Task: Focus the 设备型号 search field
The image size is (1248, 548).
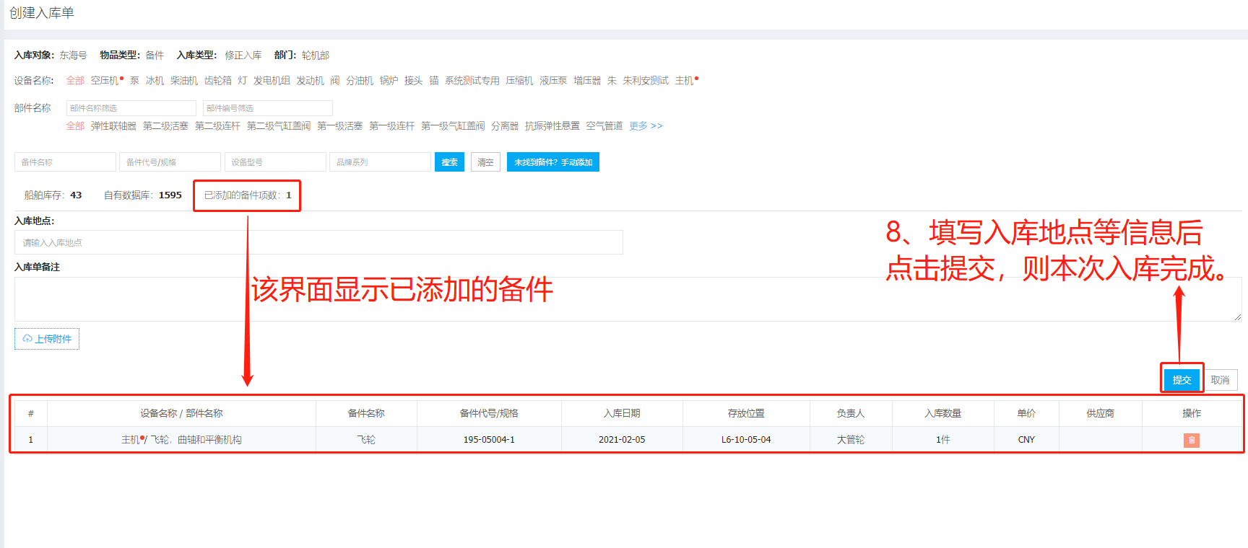Action: point(275,162)
